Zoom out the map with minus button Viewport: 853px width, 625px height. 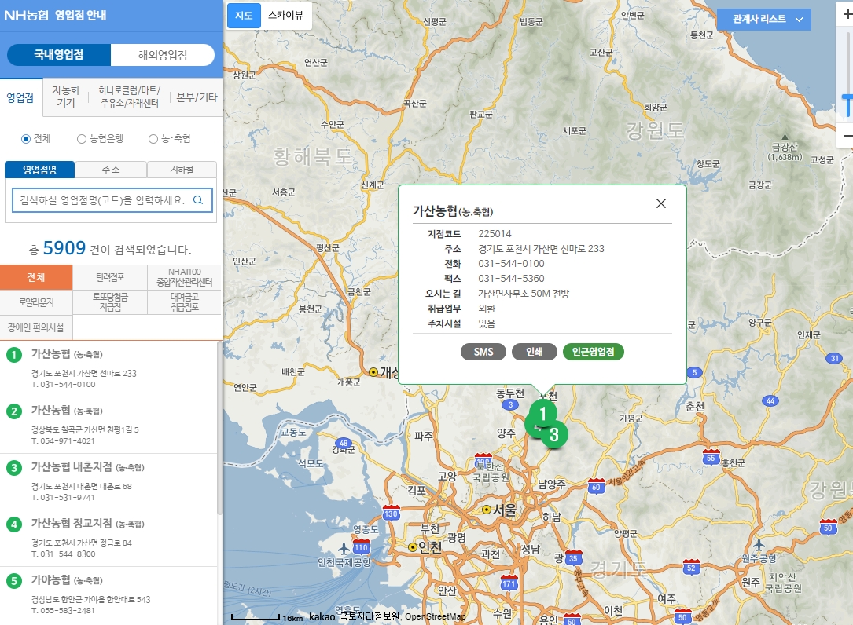847,135
